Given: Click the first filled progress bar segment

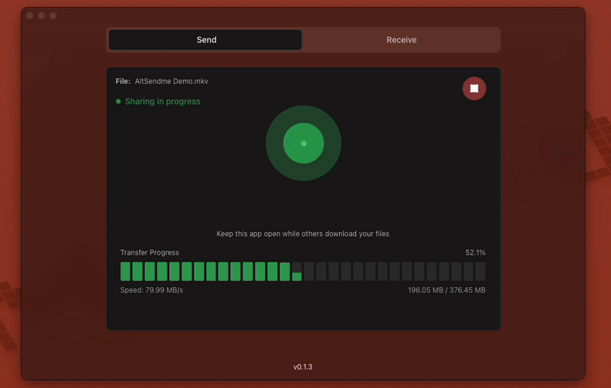Looking at the screenshot, I should [x=125, y=271].
